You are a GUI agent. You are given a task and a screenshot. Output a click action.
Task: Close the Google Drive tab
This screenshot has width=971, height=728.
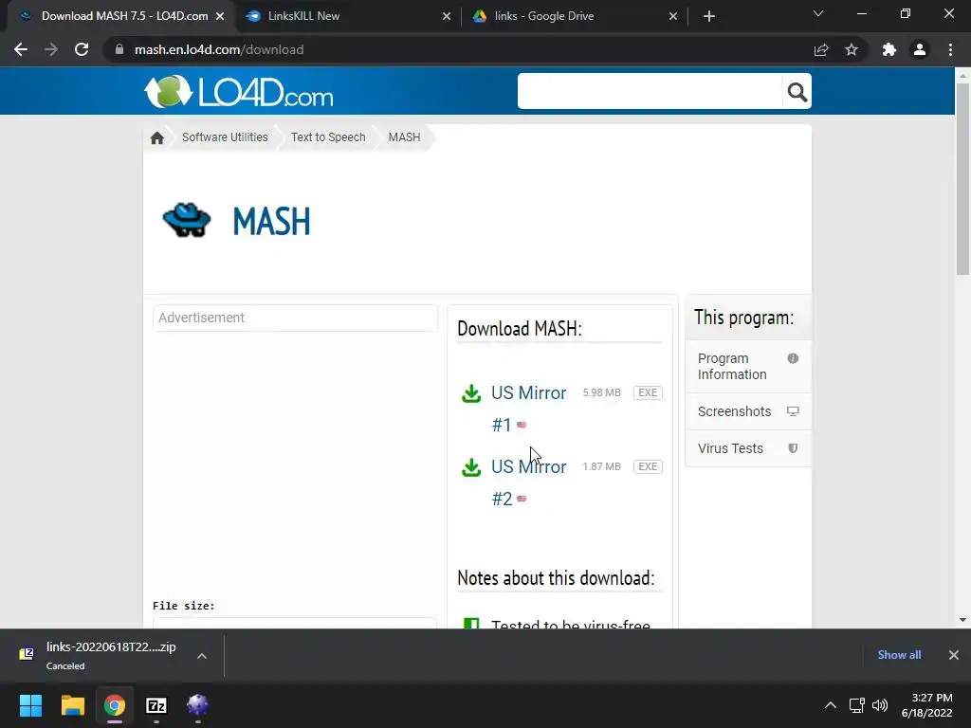click(x=673, y=16)
